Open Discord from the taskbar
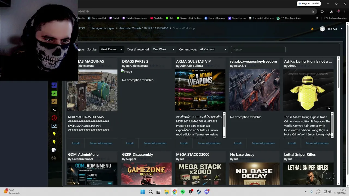Screen dimensions: 349x196 (207, 192)
